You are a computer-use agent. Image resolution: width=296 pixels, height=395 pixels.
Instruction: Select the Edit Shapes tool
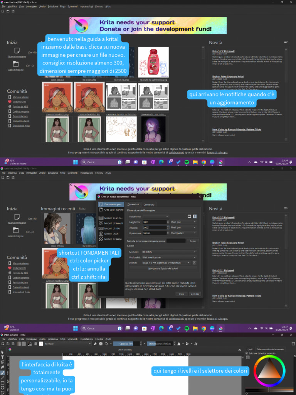[x=3, y=362]
